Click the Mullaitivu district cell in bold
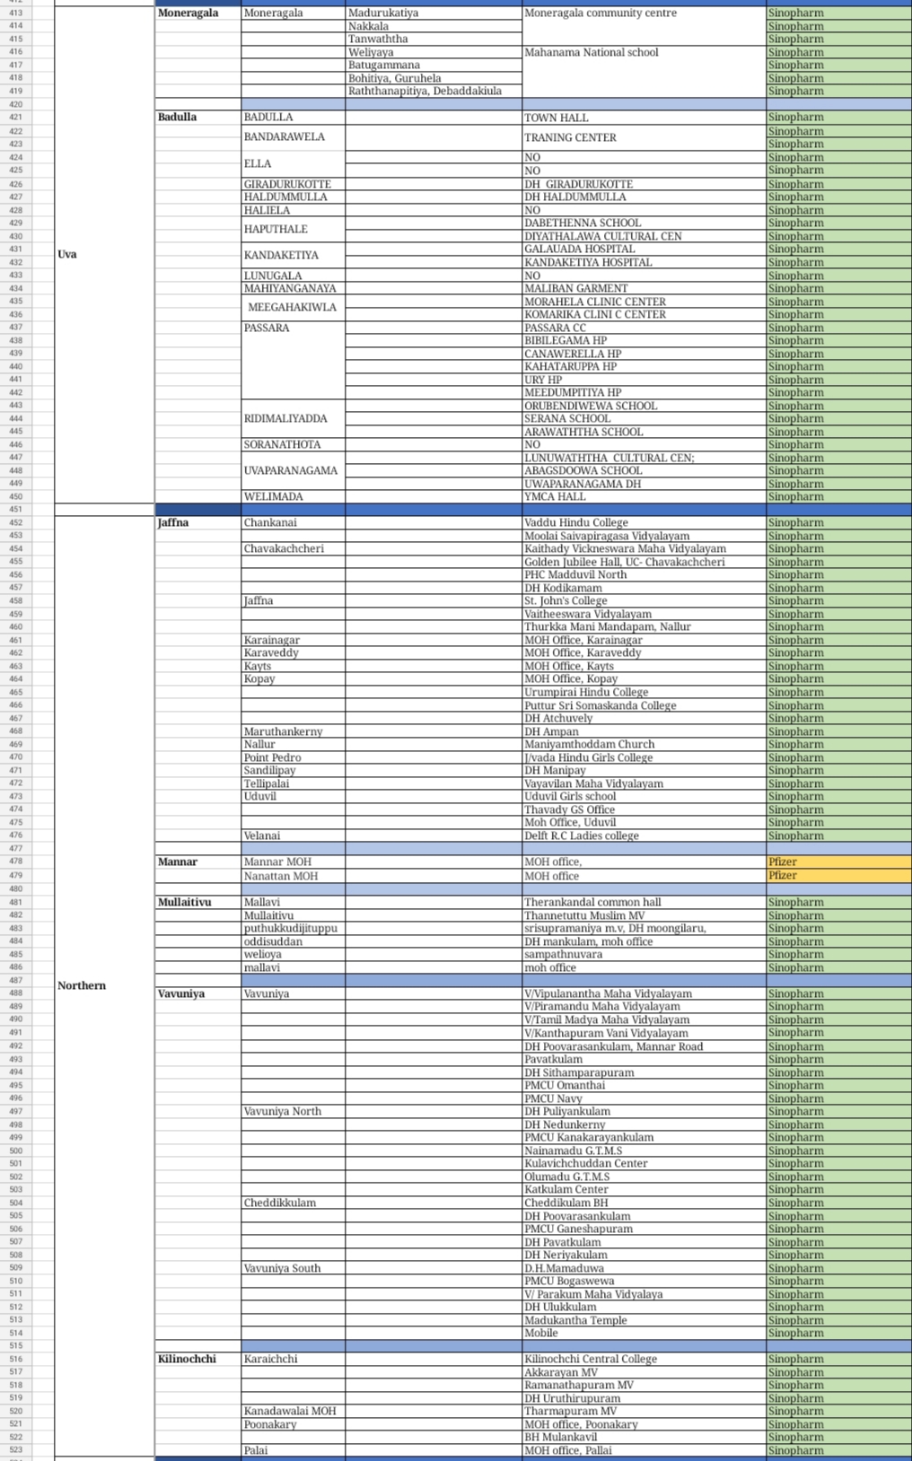 (x=198, y=902)
